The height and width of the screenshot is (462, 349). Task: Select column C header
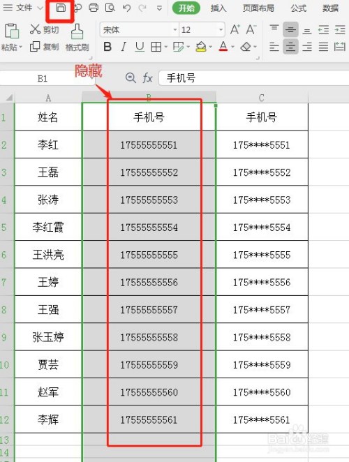click(262, 98)
